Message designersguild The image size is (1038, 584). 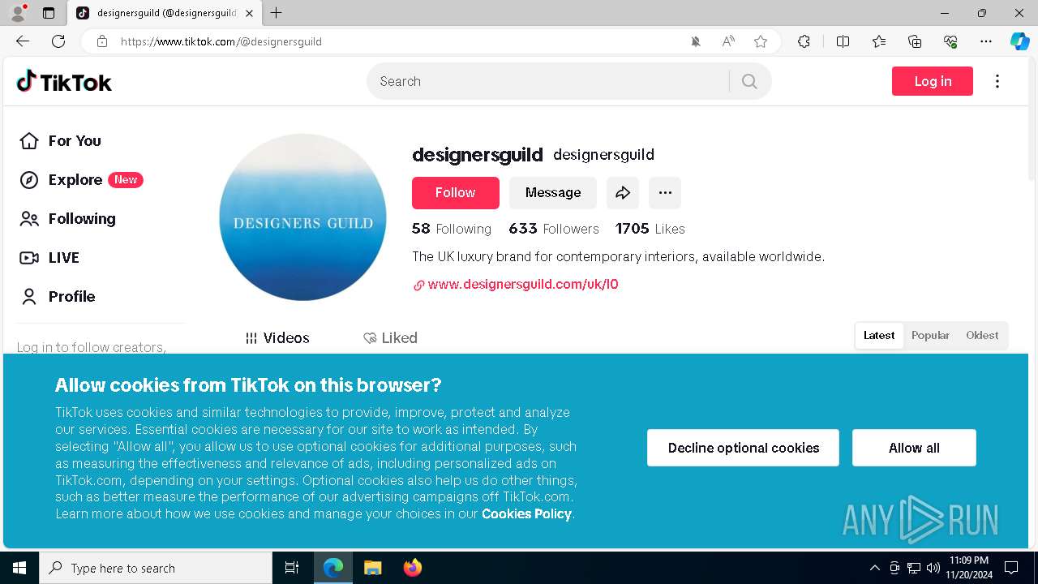click(553, 192)
